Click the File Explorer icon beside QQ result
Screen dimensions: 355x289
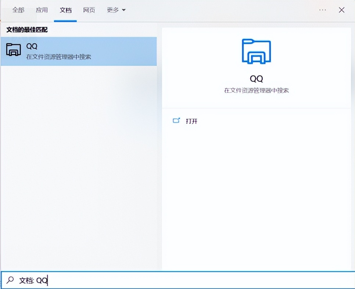14,49
